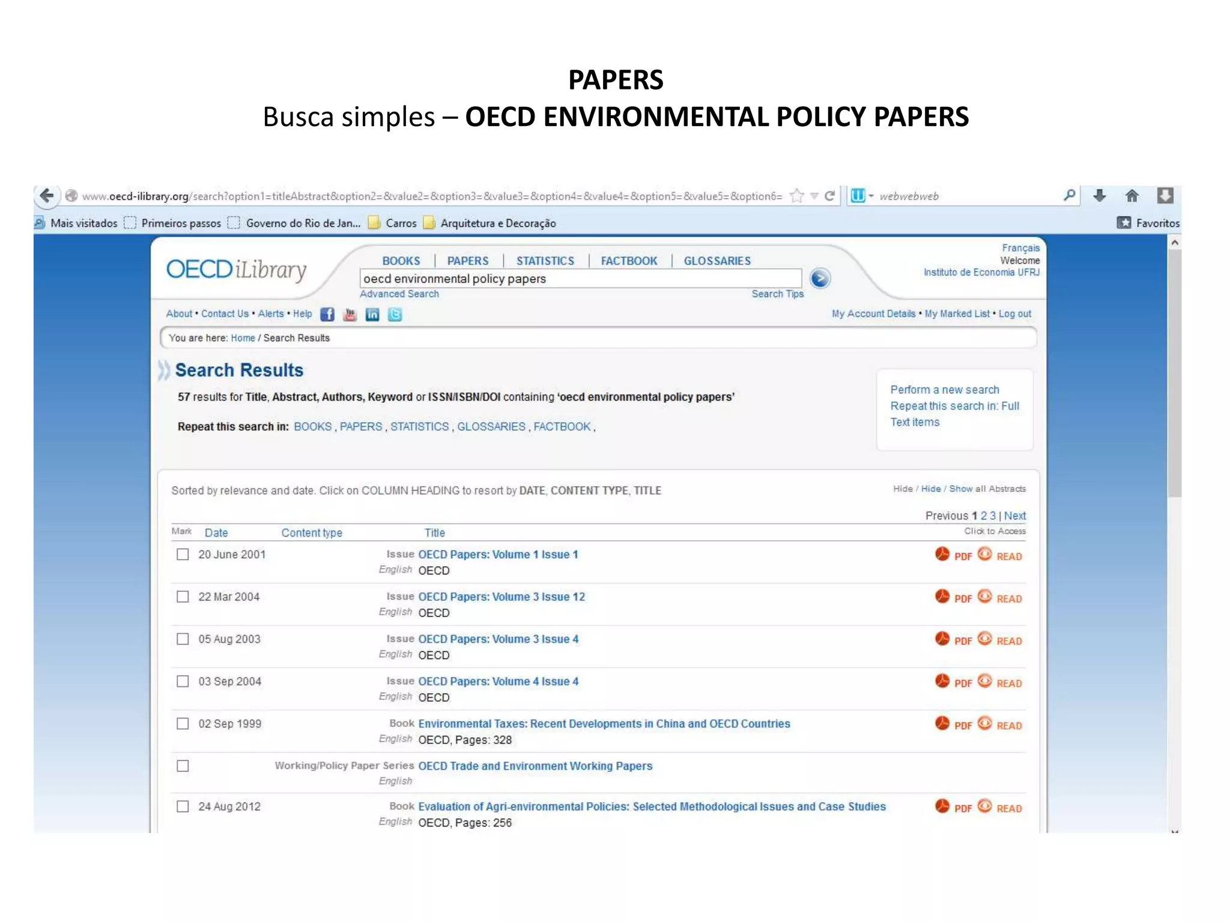Open OECD Facebook page icon
This screenshot has height=922, width=1230.
[x=327, y=314]
